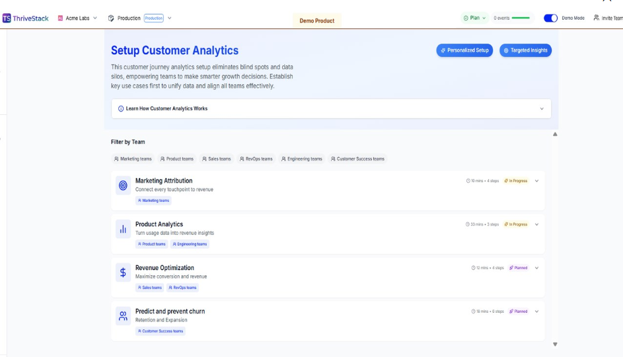Click the Acme Labs workspace icon
623x357 pixels.
click(x=61, y=18)
